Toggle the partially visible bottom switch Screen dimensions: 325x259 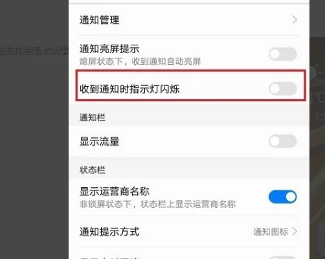(x=283, y=258)
